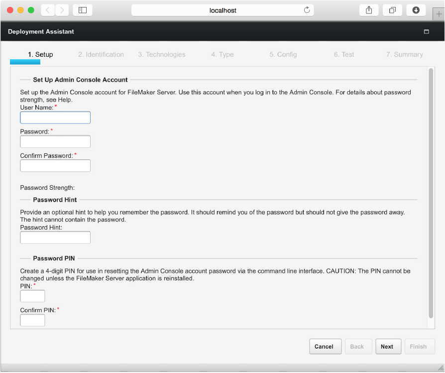
Task: Click the Confirm Password field
Action: [55, 165]
